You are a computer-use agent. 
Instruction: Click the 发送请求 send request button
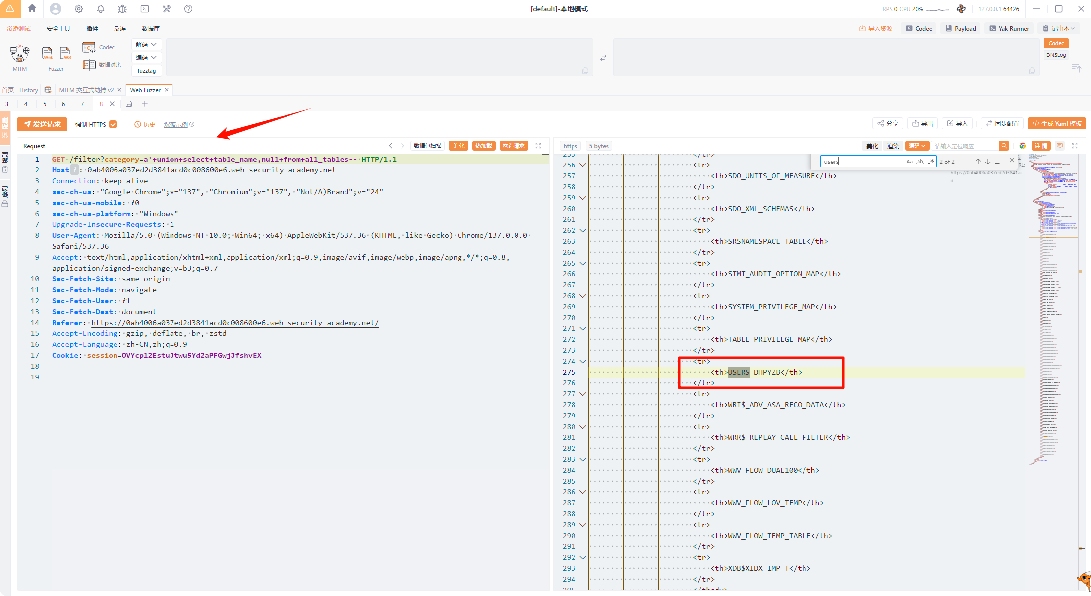(42, 124)
